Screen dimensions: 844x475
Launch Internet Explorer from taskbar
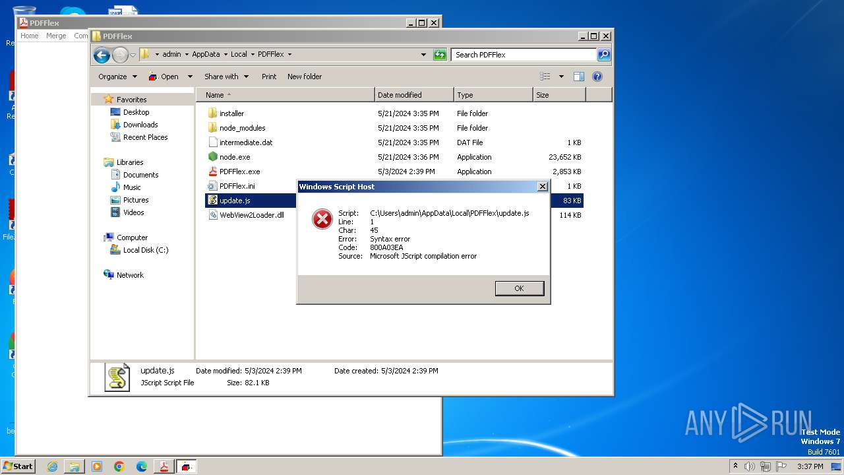pos(52,466)
